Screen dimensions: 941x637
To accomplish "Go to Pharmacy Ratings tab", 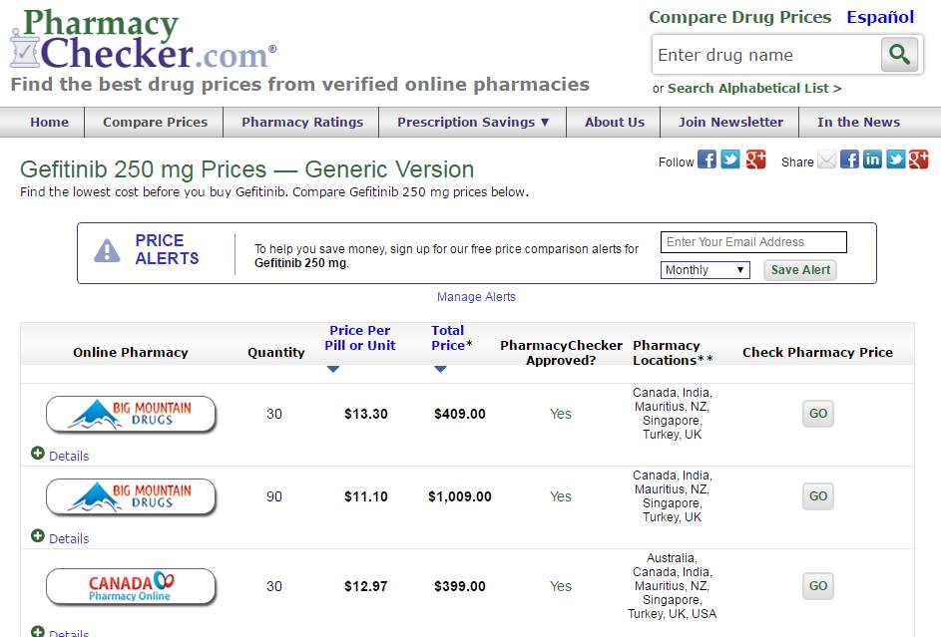I will [x=302, y=123].
